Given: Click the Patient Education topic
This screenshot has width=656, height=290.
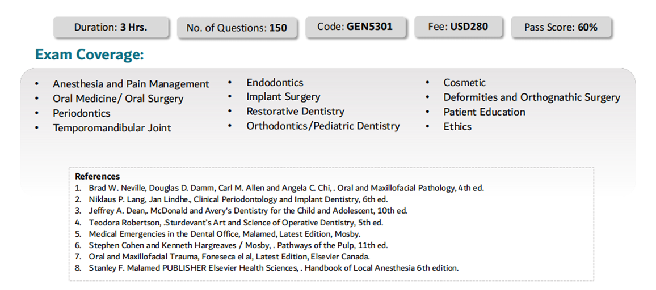Looking at the screenshot, I should coord(485,112).
